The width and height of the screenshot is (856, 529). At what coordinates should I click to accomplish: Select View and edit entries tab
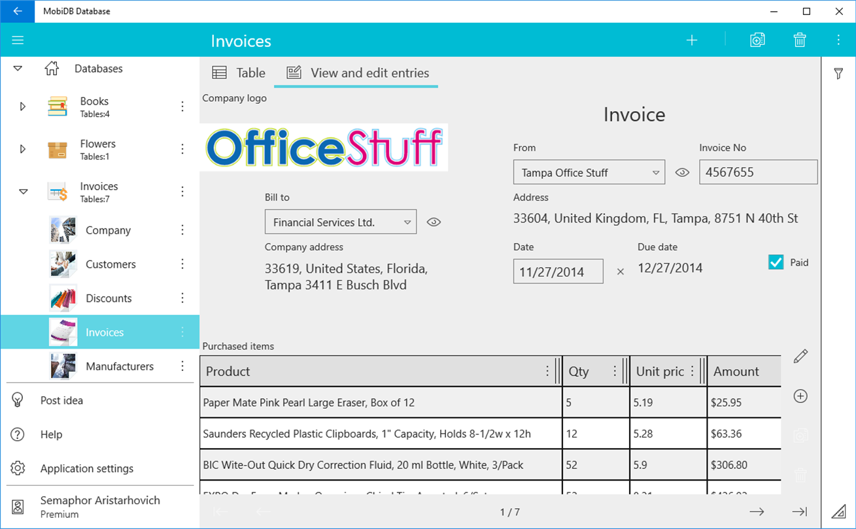[358, 72]
